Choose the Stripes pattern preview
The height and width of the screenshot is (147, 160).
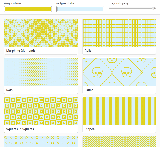point(119,111)
